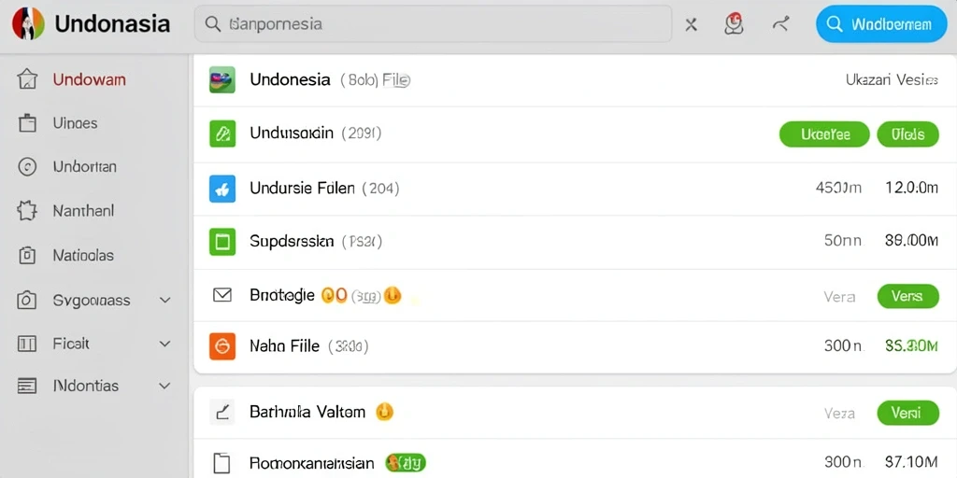Click the orange icon beside Naha Fiile
The width and height of the screenshot is (957, 478).
(x=222, y=346)
